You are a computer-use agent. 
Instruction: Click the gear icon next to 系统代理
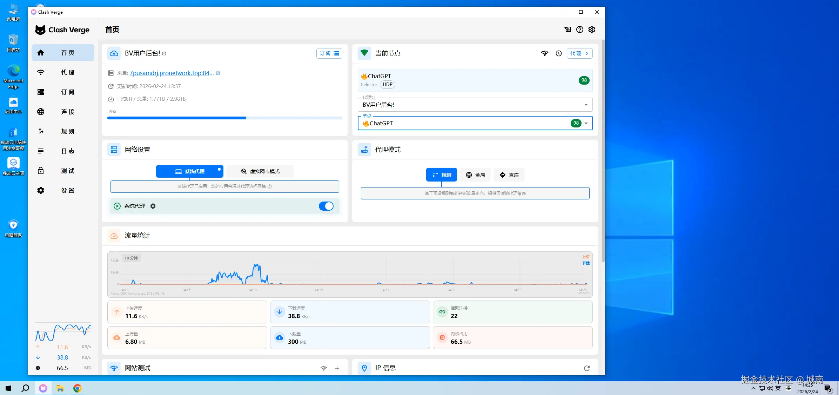(x=153, y=206)
